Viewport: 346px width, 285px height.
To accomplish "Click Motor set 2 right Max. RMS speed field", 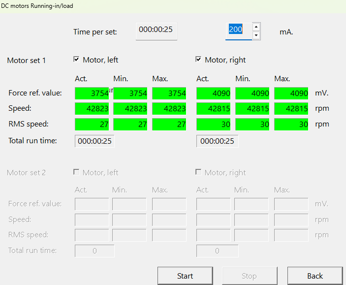I will (x=291, y=235).
